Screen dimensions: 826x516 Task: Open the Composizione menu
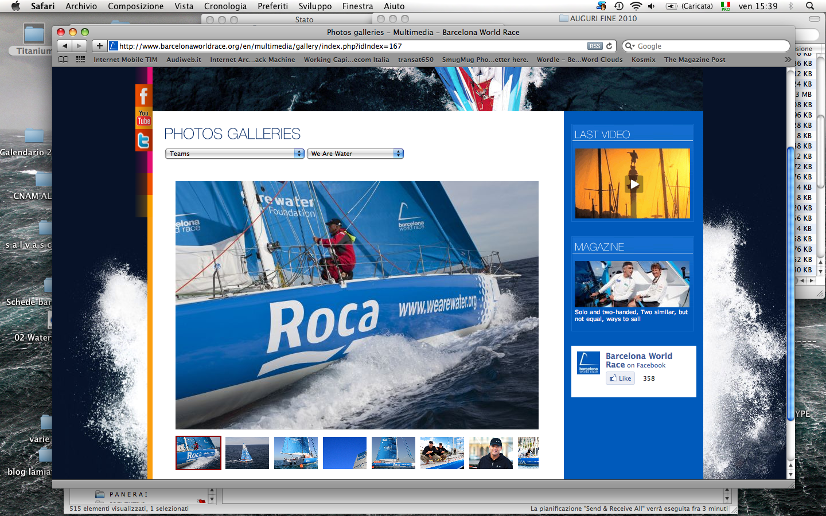click(135, 6)
